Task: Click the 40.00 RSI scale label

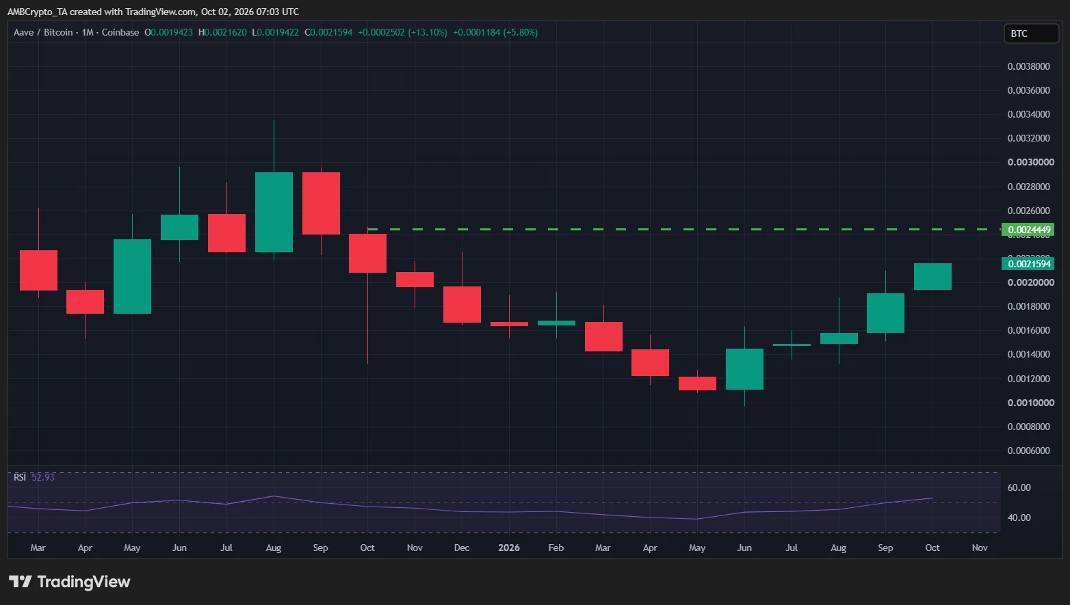Action: [x=1019, y=517]
